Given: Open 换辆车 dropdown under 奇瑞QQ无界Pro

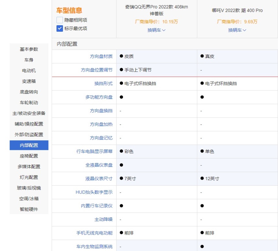Looking at the screenshot, I should tap(156, 30).
